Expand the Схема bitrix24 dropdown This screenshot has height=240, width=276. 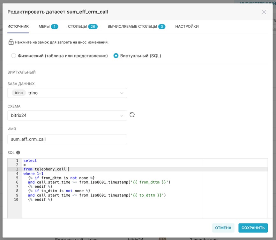(x=67, y=115)
